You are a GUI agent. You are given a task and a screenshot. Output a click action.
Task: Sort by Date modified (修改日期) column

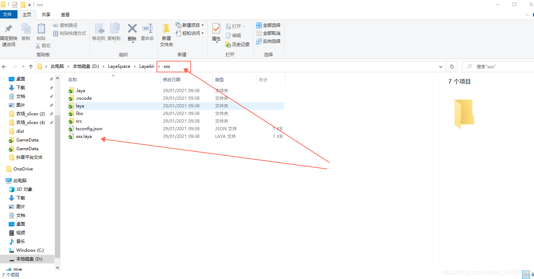click(172, 79)
